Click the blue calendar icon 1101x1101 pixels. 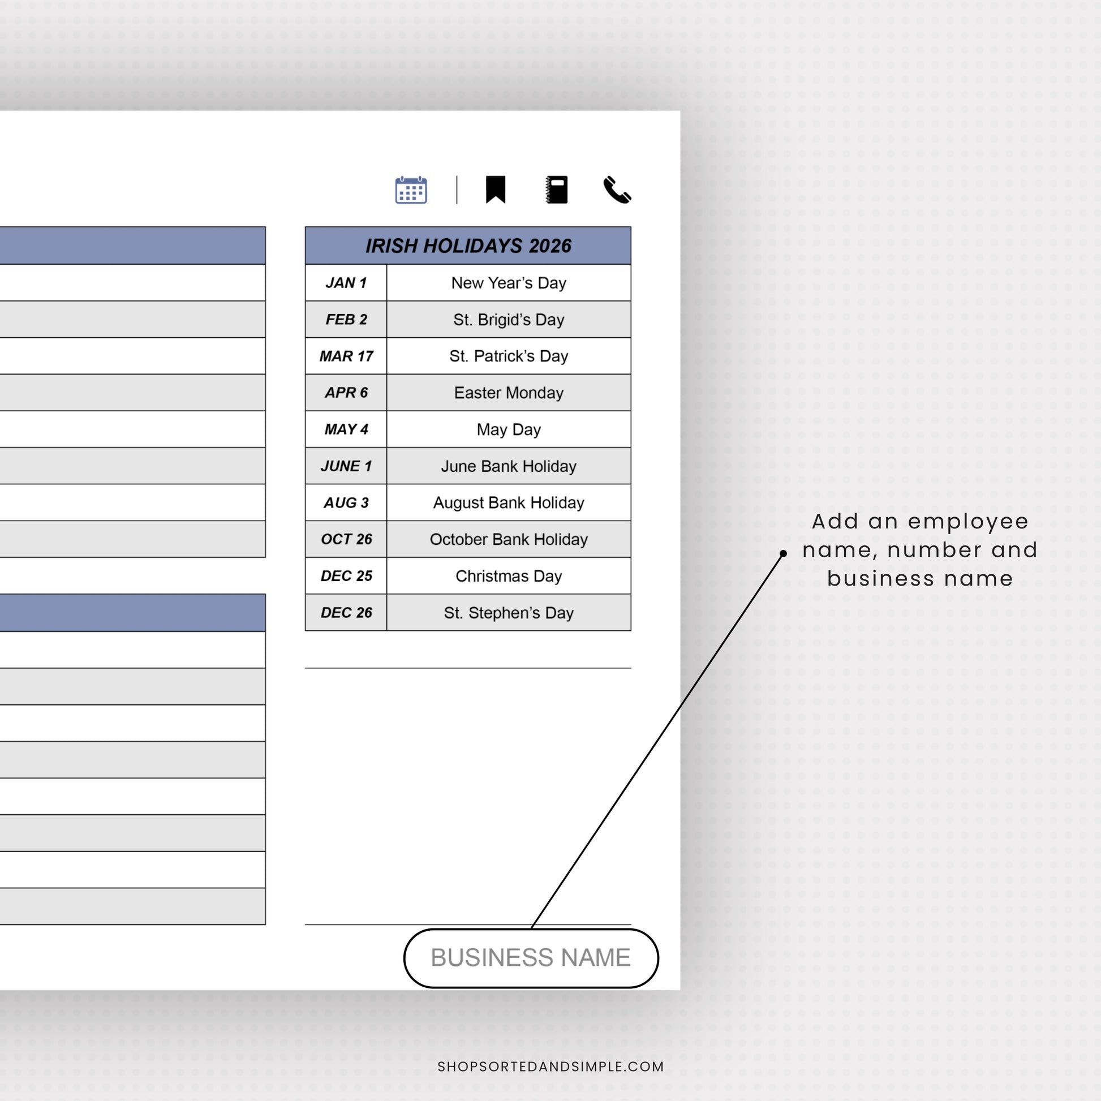point(411,190)
